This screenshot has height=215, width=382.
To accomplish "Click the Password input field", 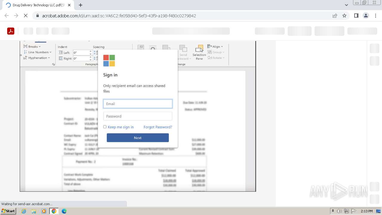I will point(138,116).
